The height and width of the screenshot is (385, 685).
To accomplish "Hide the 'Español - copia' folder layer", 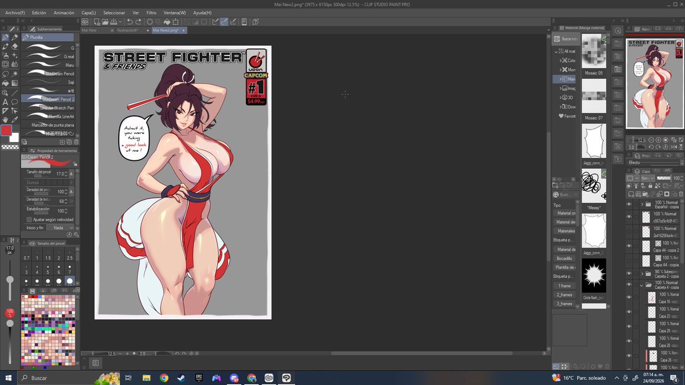I will [629, 204].
